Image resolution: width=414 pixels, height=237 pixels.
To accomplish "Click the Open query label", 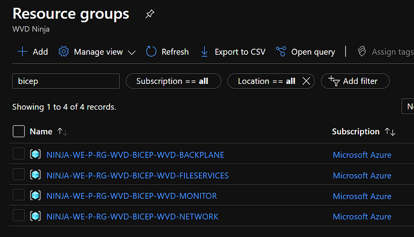I will coord(313,52).
